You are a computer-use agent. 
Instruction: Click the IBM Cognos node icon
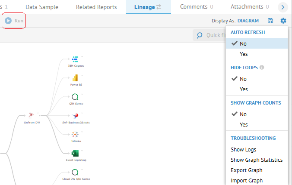(x=75, y=59)
